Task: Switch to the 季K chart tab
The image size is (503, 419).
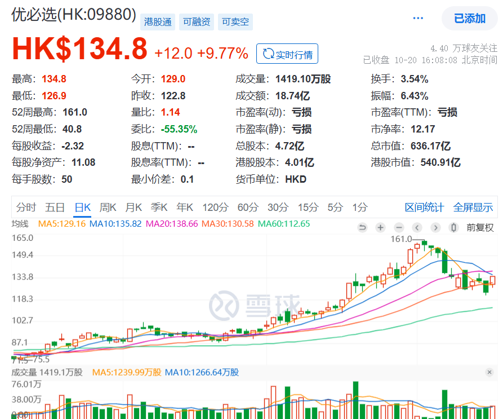Action: 159,208
